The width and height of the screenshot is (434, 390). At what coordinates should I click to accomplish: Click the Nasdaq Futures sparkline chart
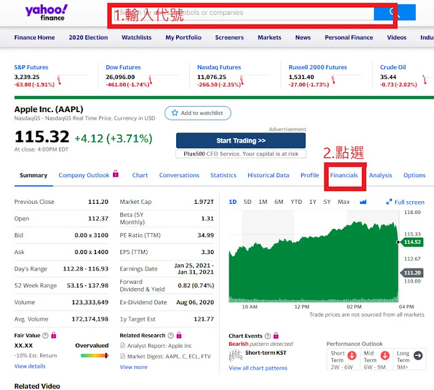coord(255,79)
